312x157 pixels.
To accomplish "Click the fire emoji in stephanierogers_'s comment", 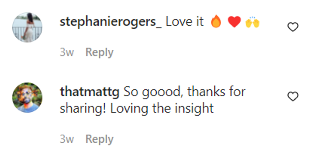I will coord(216,22).
